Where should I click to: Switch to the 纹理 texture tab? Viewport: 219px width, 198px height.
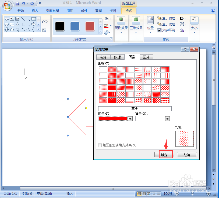coord(117,57)
